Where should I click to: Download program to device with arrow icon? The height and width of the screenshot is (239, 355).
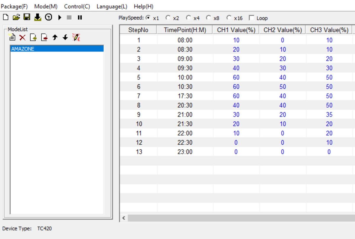point(37,18)
